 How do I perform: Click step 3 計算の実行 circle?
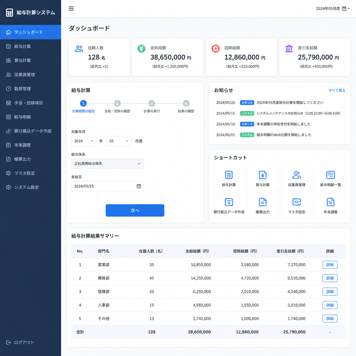coord(152,103)
